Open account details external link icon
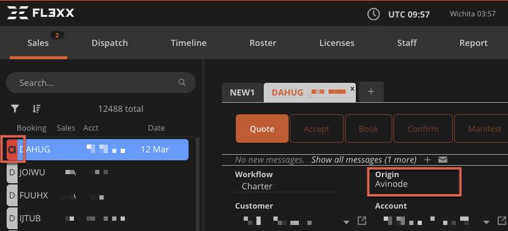Image resolution: width=508 pixels, height=231 pixels. [501, 221]
